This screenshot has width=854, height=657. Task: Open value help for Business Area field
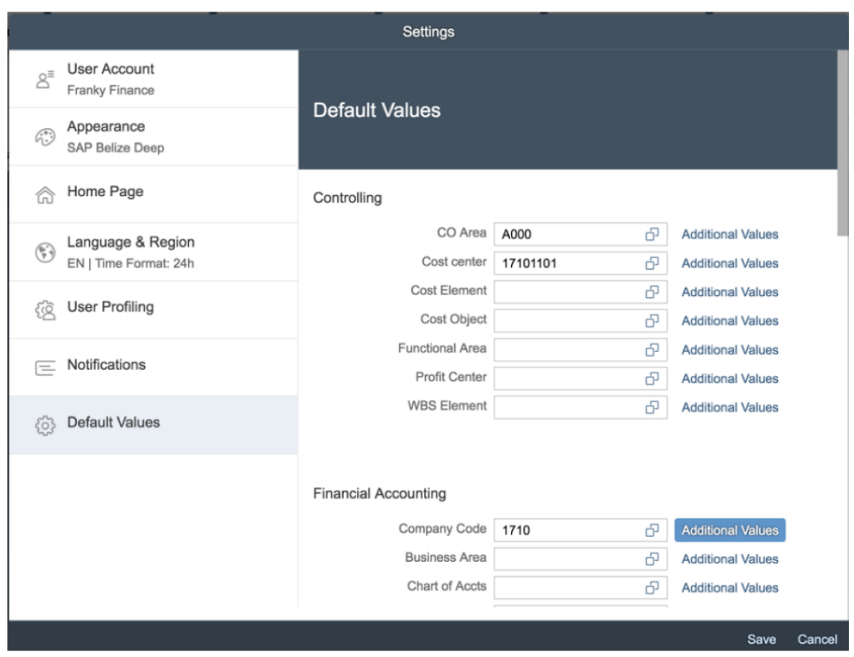(652, 559)
